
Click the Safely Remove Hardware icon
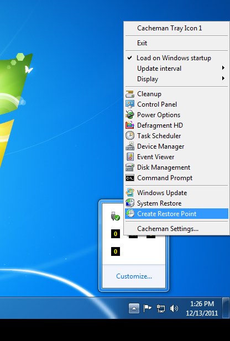tap(116, 216)
